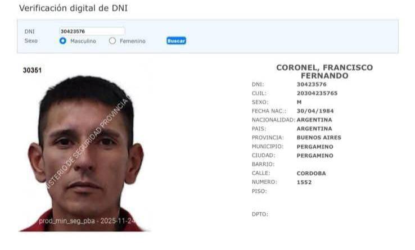This screenshot has height=250, width=415.
Task: Click the CUIL value in results
Action: click(x=317, y=93)
